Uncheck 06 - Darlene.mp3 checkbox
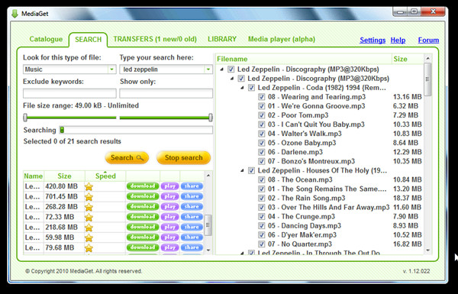 pyautogui.click(x=261, y=152)
